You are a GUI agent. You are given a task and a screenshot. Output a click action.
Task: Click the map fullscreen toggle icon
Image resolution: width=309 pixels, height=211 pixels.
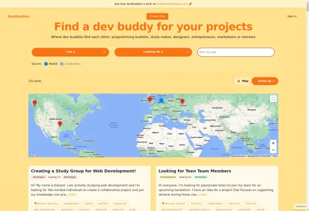coord(273,99)
